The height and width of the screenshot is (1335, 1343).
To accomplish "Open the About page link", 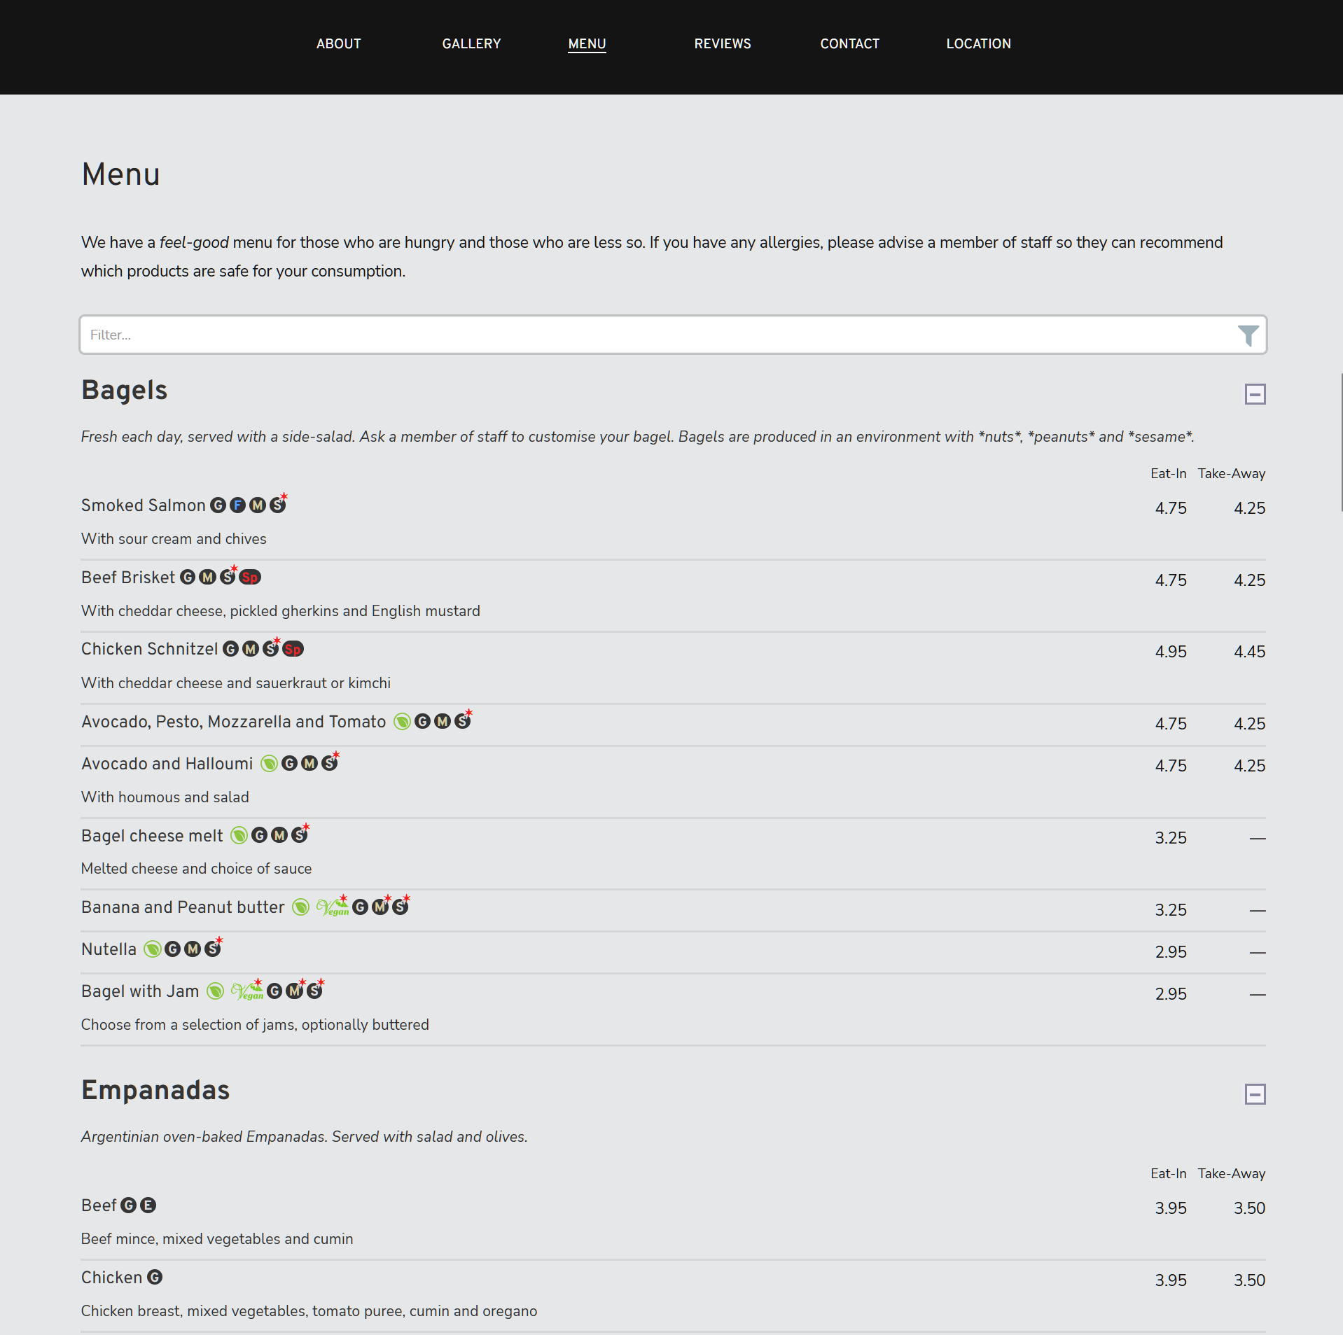I will pos(338,44).
